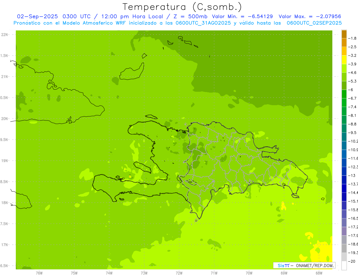This screenshot has width=358, height=277.
Task: Pick the green swatch between -6 and -6.7
Action: point(344,94)
